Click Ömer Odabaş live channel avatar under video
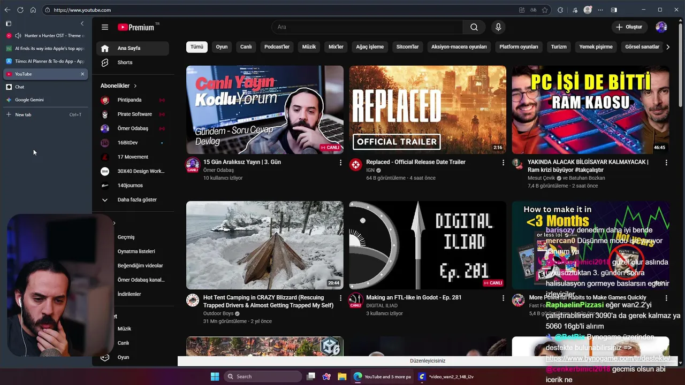The image size is (685, 385). (193, 165)
